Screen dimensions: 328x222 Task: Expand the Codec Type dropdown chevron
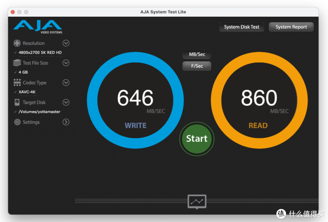(66, 83)
